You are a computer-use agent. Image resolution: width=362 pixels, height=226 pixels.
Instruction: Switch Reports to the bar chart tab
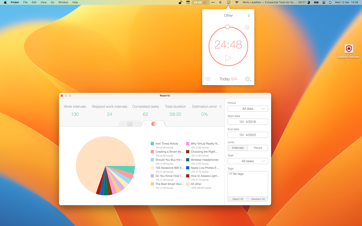pyautogui.click(x=130, y=124)
